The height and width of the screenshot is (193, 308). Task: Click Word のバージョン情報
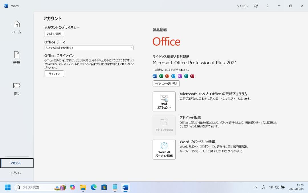(164, 149)
